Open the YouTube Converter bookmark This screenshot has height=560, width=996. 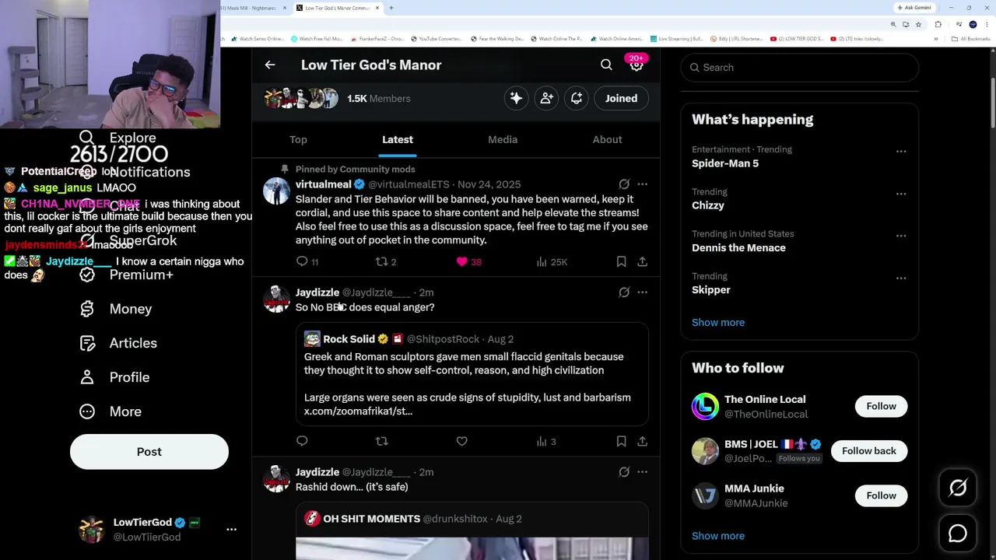437,39
